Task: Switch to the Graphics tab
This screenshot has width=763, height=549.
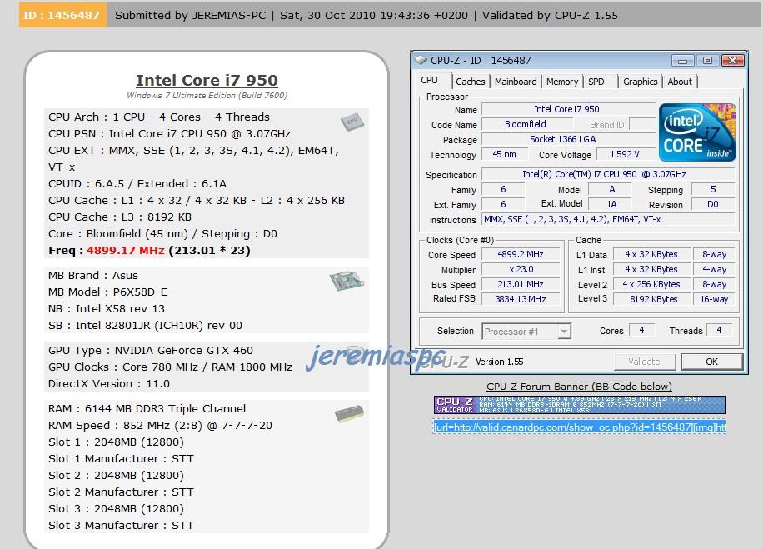Action: point(640,82)
